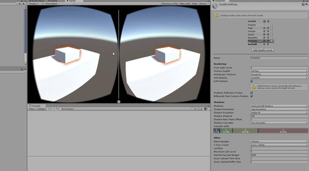Delete the Beautiful quality level
The width and height of the screenshot is (309, 171).
click(272, 37)
